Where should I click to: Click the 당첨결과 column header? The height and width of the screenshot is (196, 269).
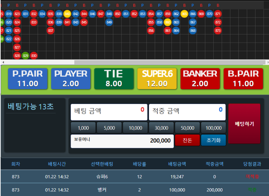(252, 164)
